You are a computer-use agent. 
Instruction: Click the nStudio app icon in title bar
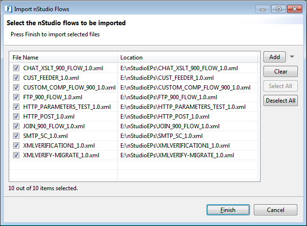[9, 9]
